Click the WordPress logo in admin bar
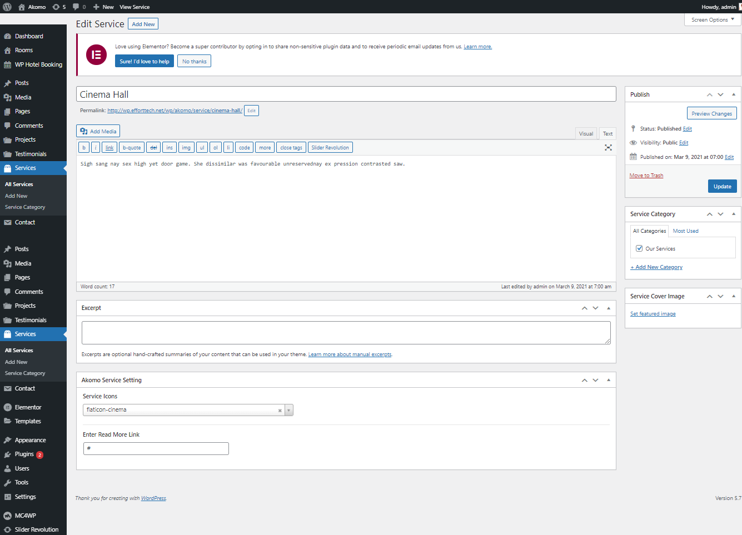742x535 pixels. click(x=7, y=7)
